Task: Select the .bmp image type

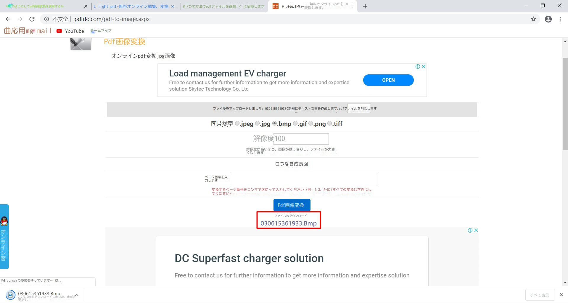Action: (x=274, y=123)
